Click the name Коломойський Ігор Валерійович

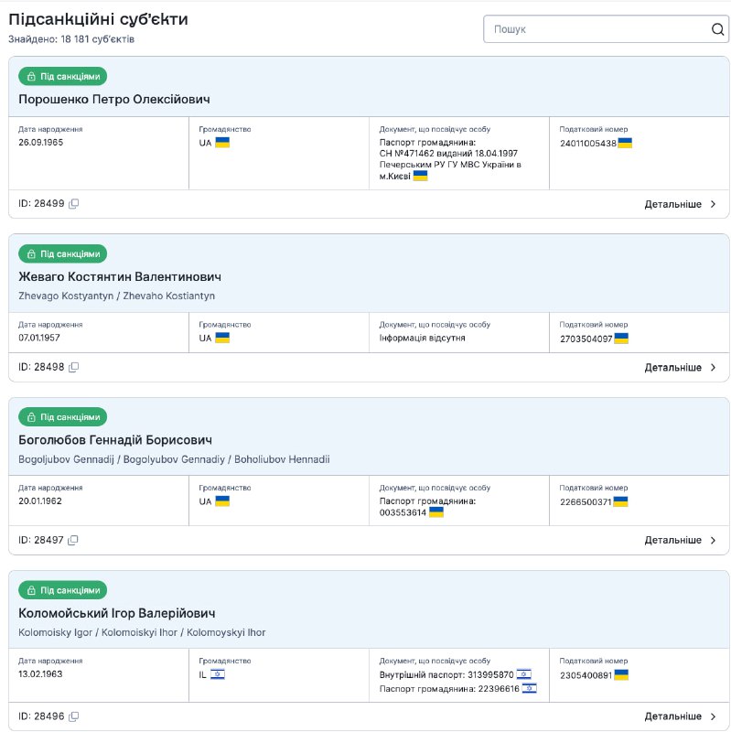click(x=117, y=613)
